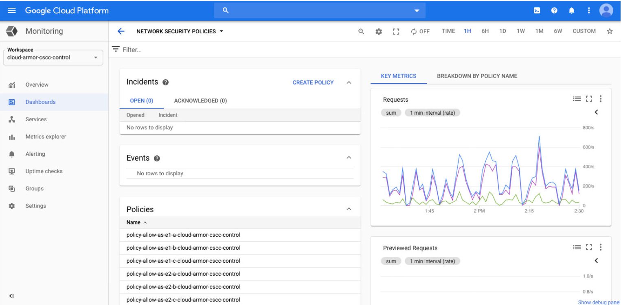The width and height of the screenshot is (621, 305).
Task: Click the Overview chart icon
Action: 12,85
